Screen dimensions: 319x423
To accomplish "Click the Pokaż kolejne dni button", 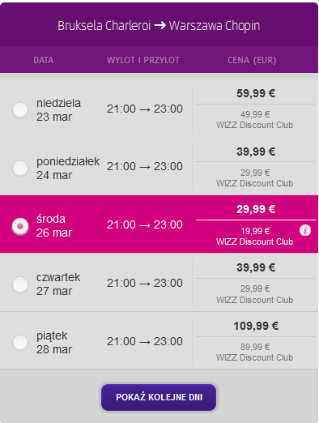I will (159, 397).
